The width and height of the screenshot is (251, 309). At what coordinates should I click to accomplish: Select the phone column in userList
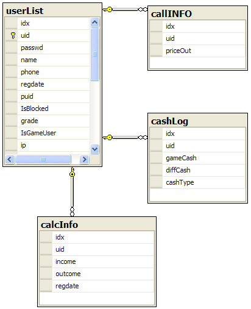(48, 72)
